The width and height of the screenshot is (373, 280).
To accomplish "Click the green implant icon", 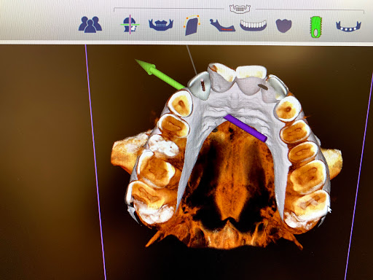I will pos(315,27).
